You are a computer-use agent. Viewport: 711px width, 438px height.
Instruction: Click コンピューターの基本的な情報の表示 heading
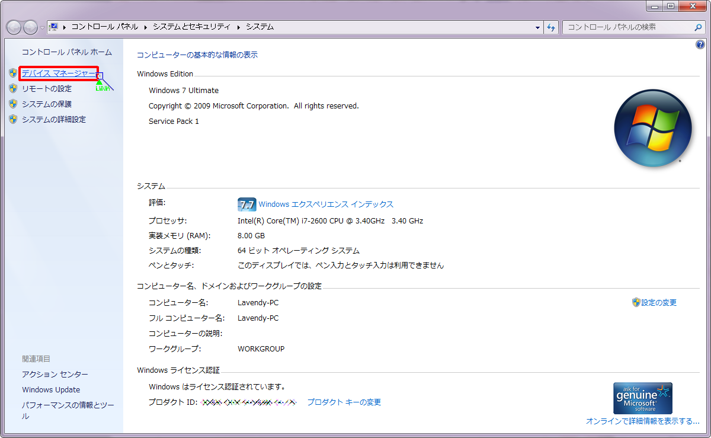click(x=197, y=55)
